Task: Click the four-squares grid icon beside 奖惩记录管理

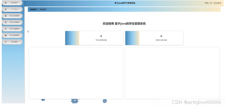Action: point(6,22)
